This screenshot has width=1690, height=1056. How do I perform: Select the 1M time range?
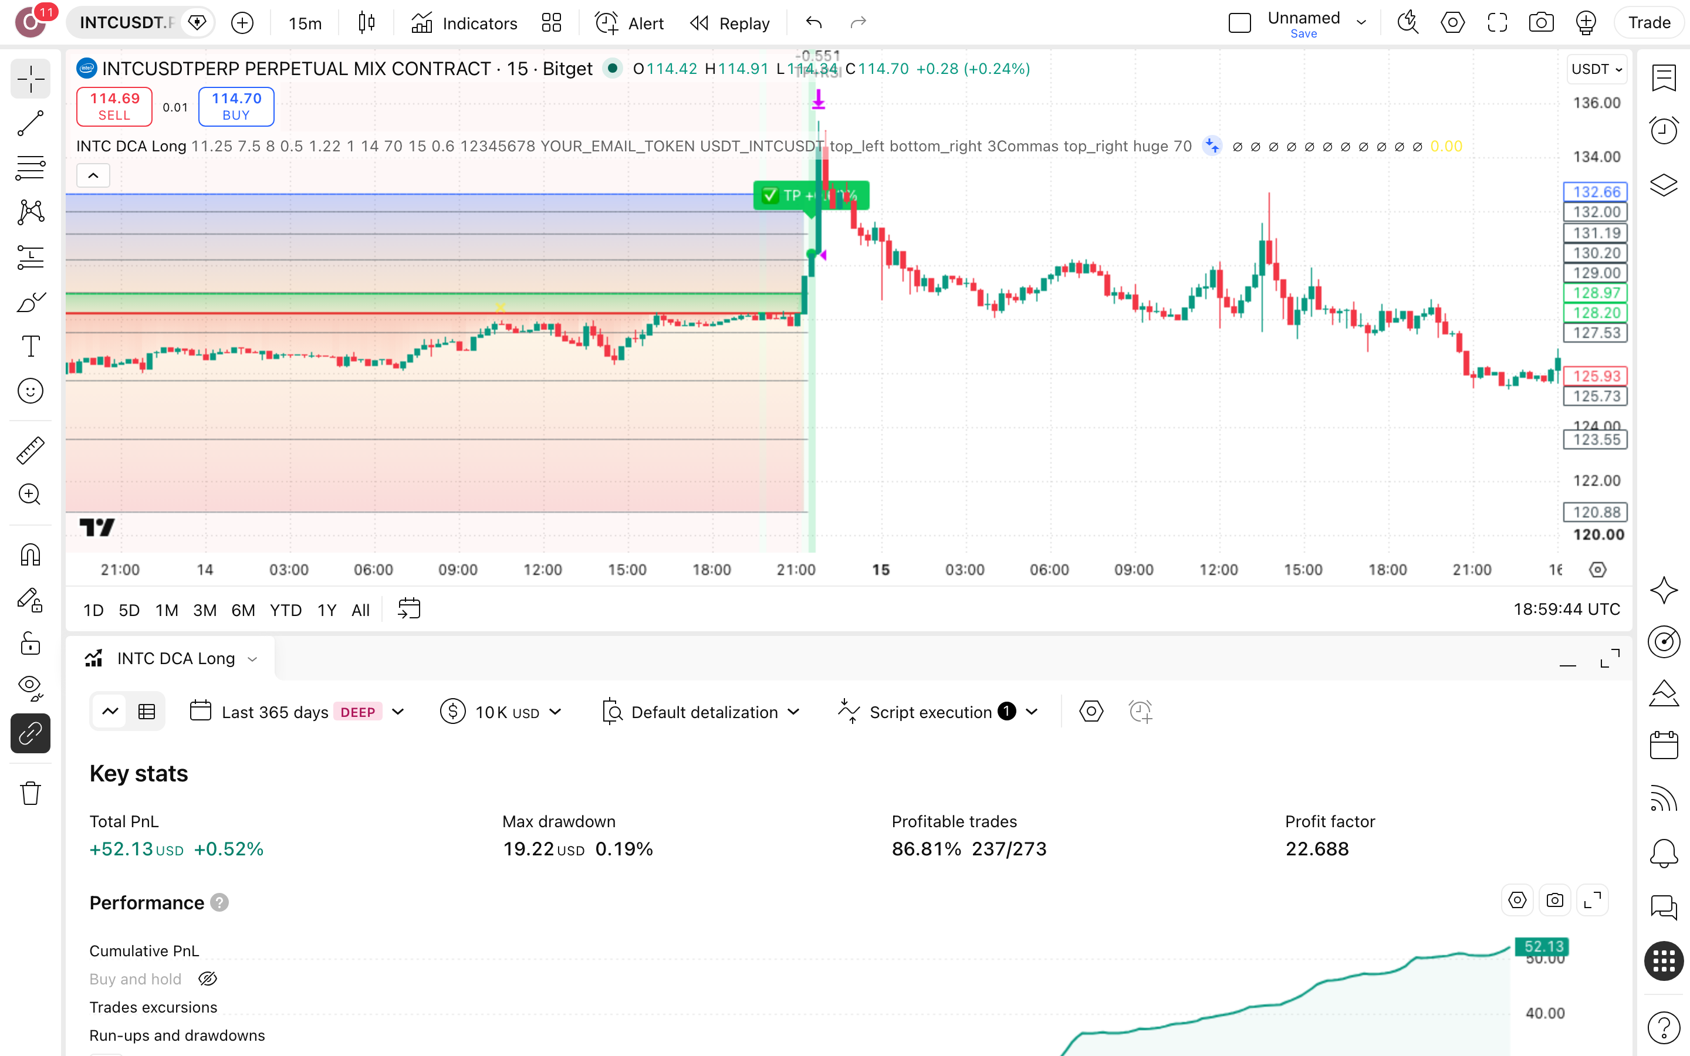pyautogui.click(x=166, y=610)
